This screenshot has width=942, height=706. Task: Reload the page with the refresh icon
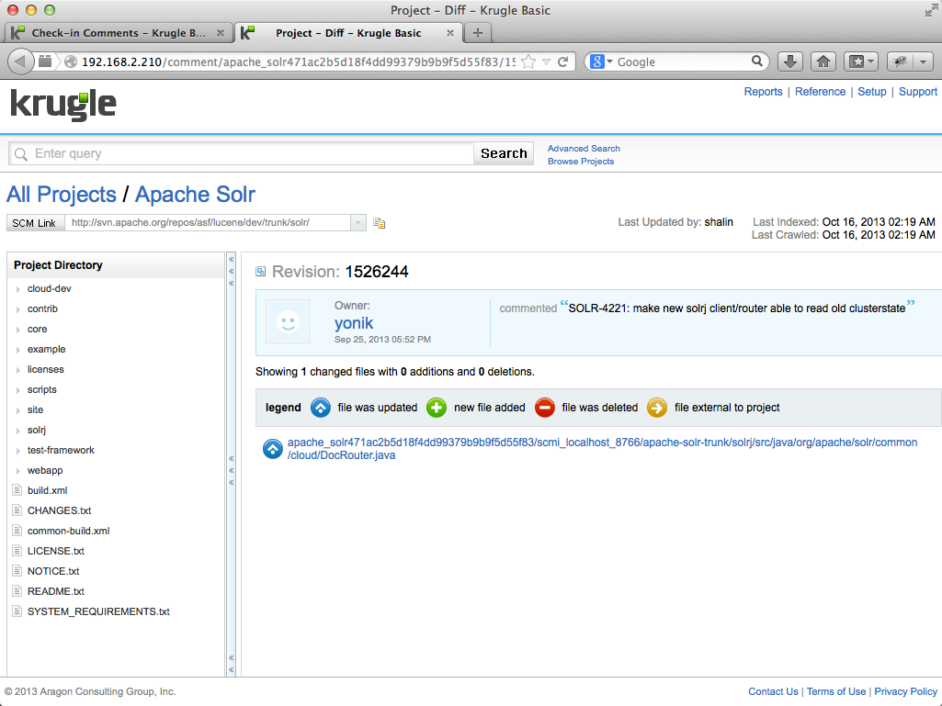(x=563, y=62)
